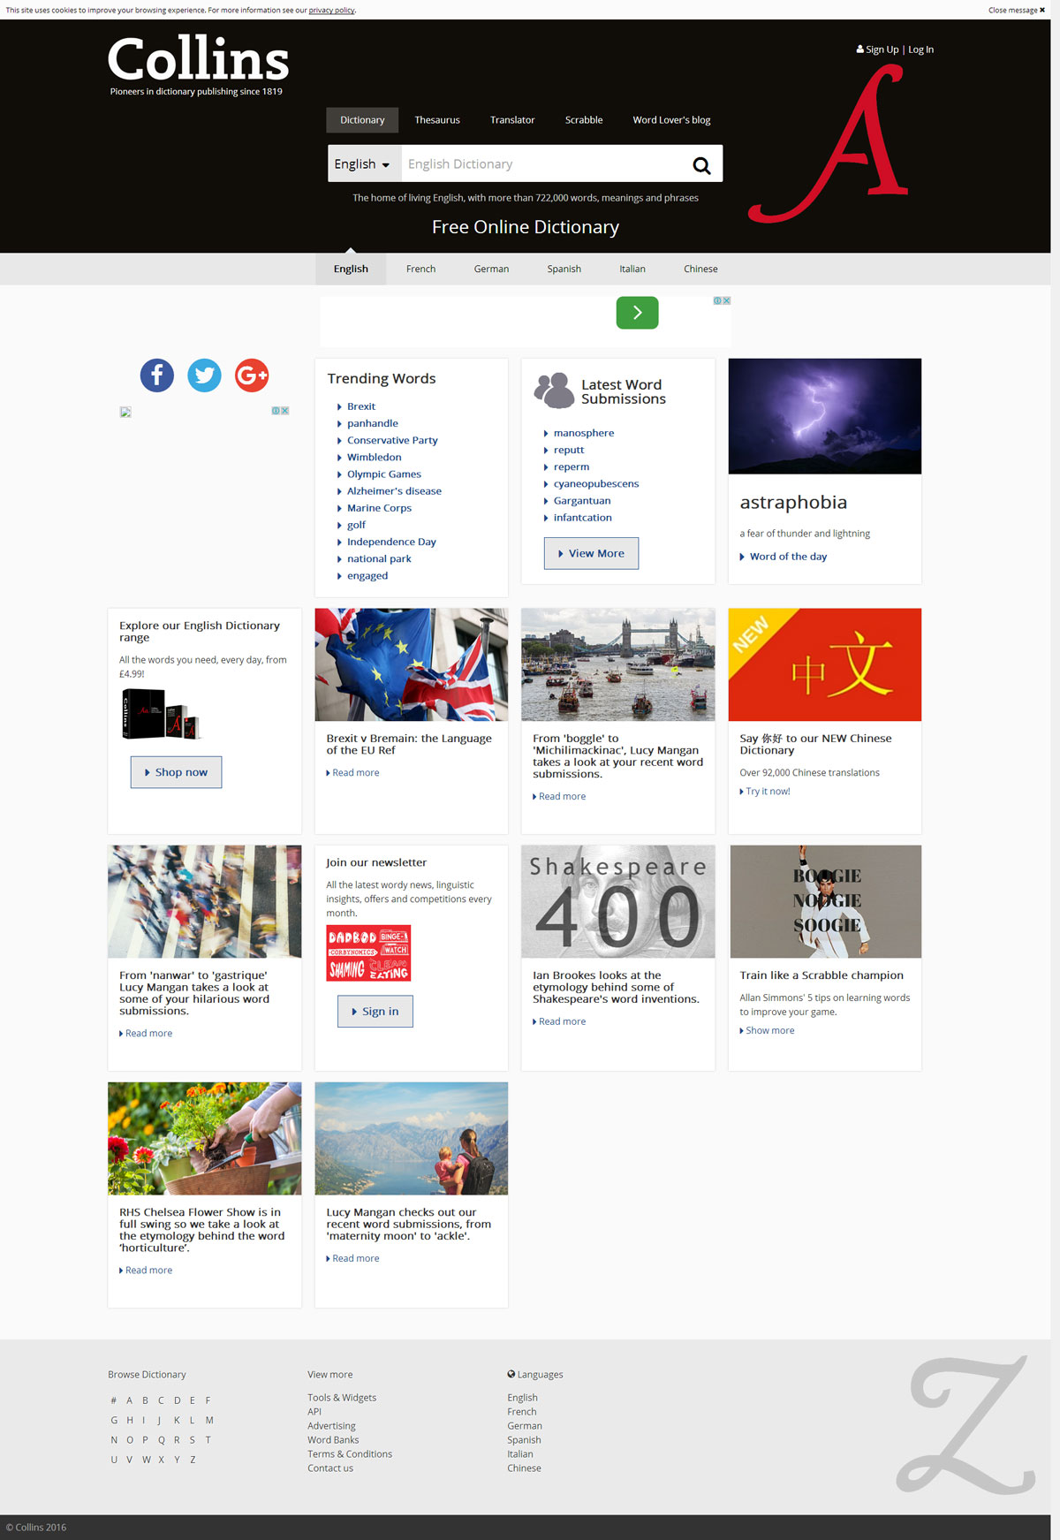Click the Facebook share icon
Viewport: 1060px width, 1540px height.
[x=157, y=376]
